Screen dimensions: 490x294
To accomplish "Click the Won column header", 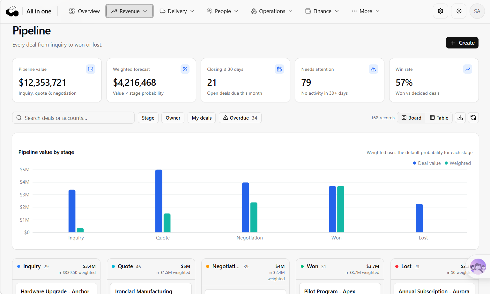I will [340, 269].
